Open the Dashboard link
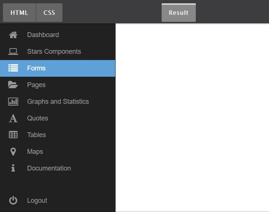The image size is (269, 212). pyautogui.click(x=43, y=35)
